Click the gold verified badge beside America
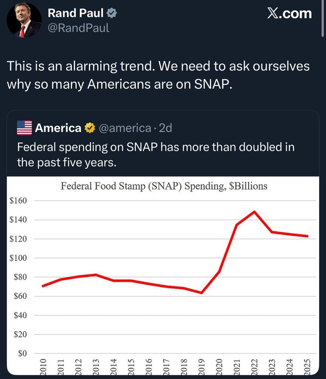Viewport: 326px width, 379px height. click(x=89, y=128)
